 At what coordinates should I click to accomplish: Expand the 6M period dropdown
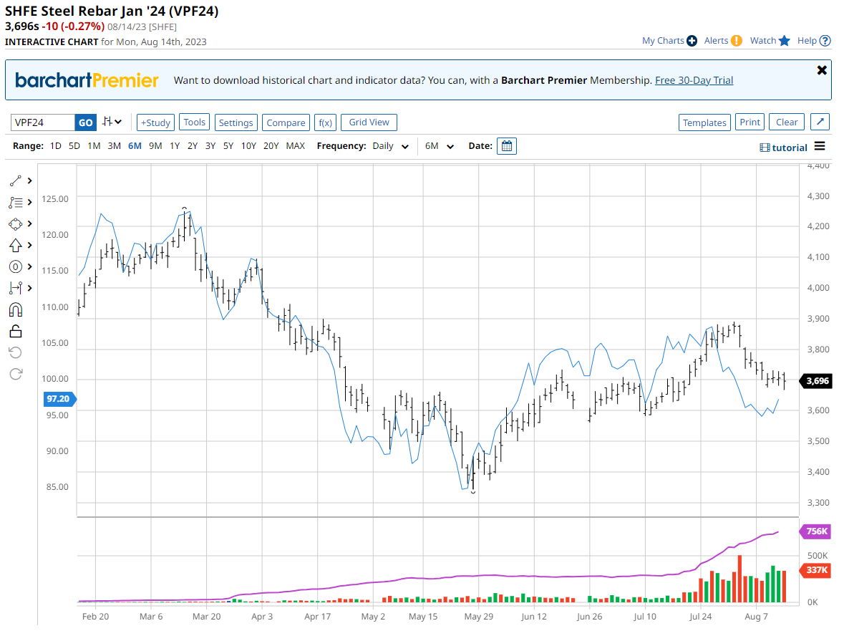pos(440,146)
